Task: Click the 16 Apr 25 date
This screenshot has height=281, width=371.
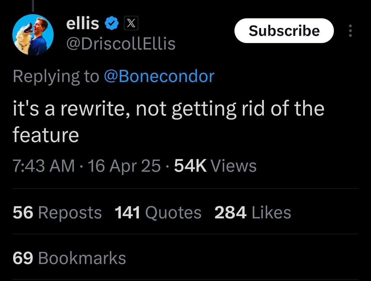Action: (124, 166)
